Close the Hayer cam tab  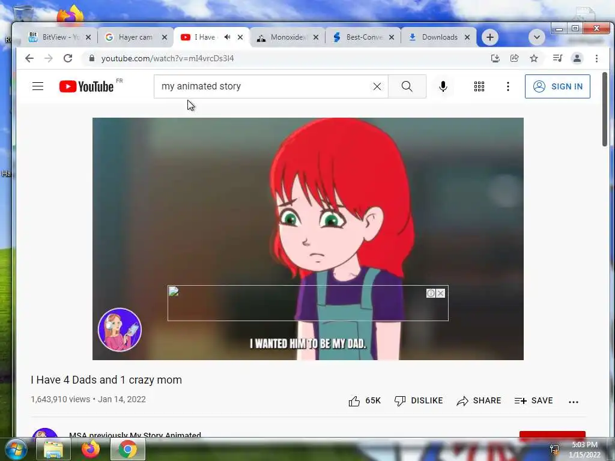pos(165,37)
